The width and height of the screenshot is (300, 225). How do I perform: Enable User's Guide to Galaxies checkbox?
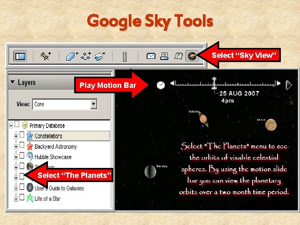tap(22, 187)
